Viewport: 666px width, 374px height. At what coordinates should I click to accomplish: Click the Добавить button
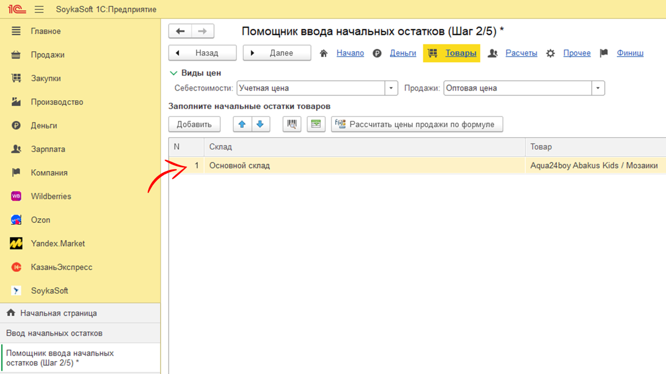[194, 124]
